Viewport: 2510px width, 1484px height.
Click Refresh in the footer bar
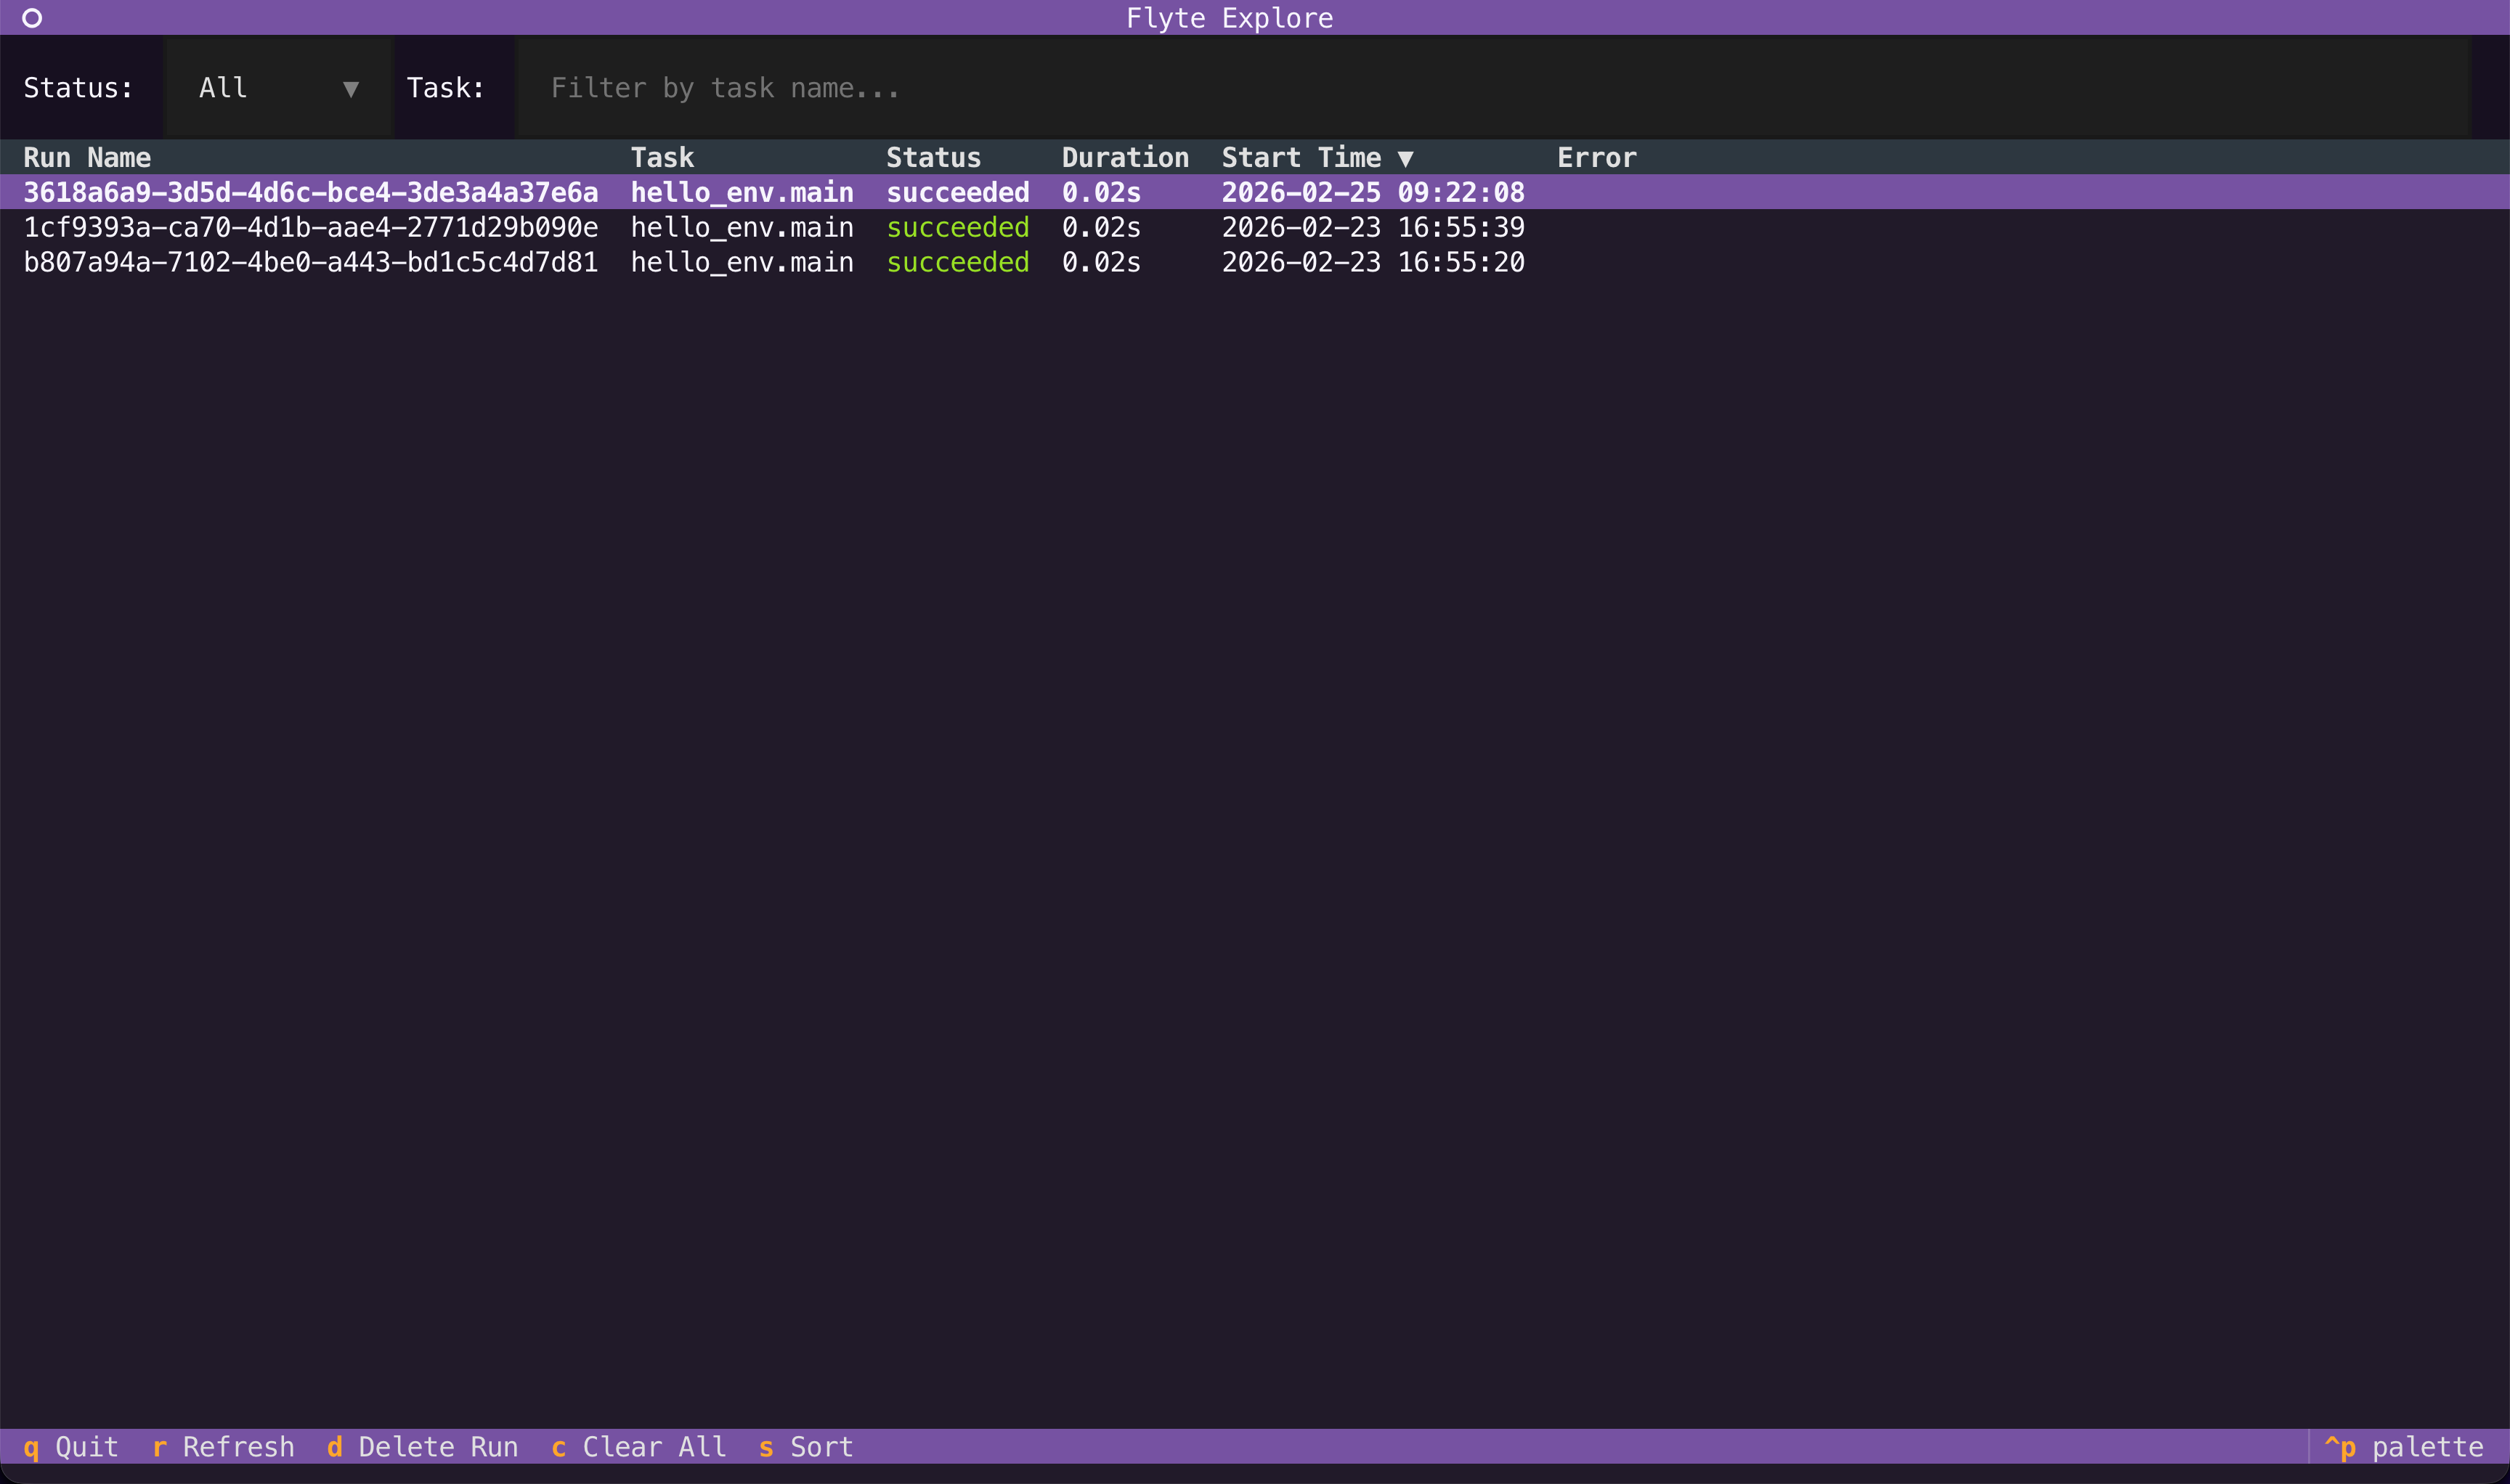(x=223, y=1446)
